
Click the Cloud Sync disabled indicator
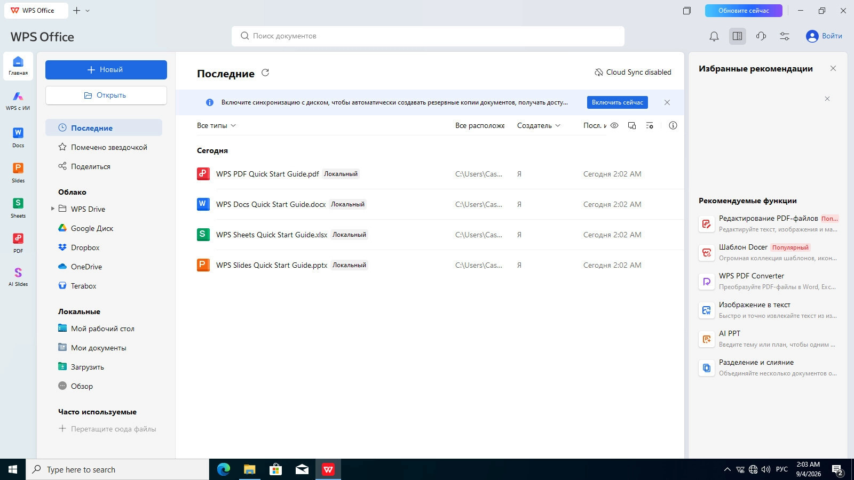[x=633, y=72]
